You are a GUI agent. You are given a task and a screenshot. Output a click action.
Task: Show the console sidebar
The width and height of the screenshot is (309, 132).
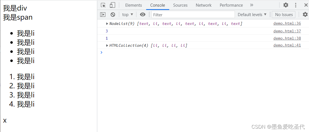click(x=103, y=14)
